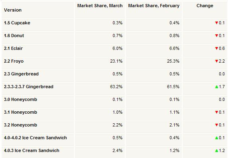Viewport: 228px width, 158px height.
Task: Click the red down arrow beside 0.6
Action: click(216, 48)
